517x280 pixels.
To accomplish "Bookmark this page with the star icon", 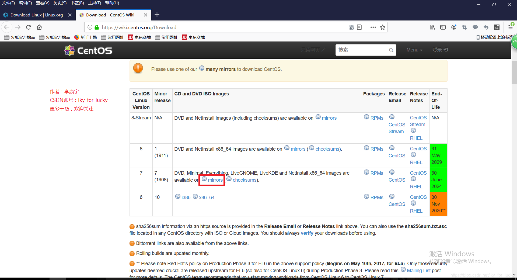I will (383, 27).
